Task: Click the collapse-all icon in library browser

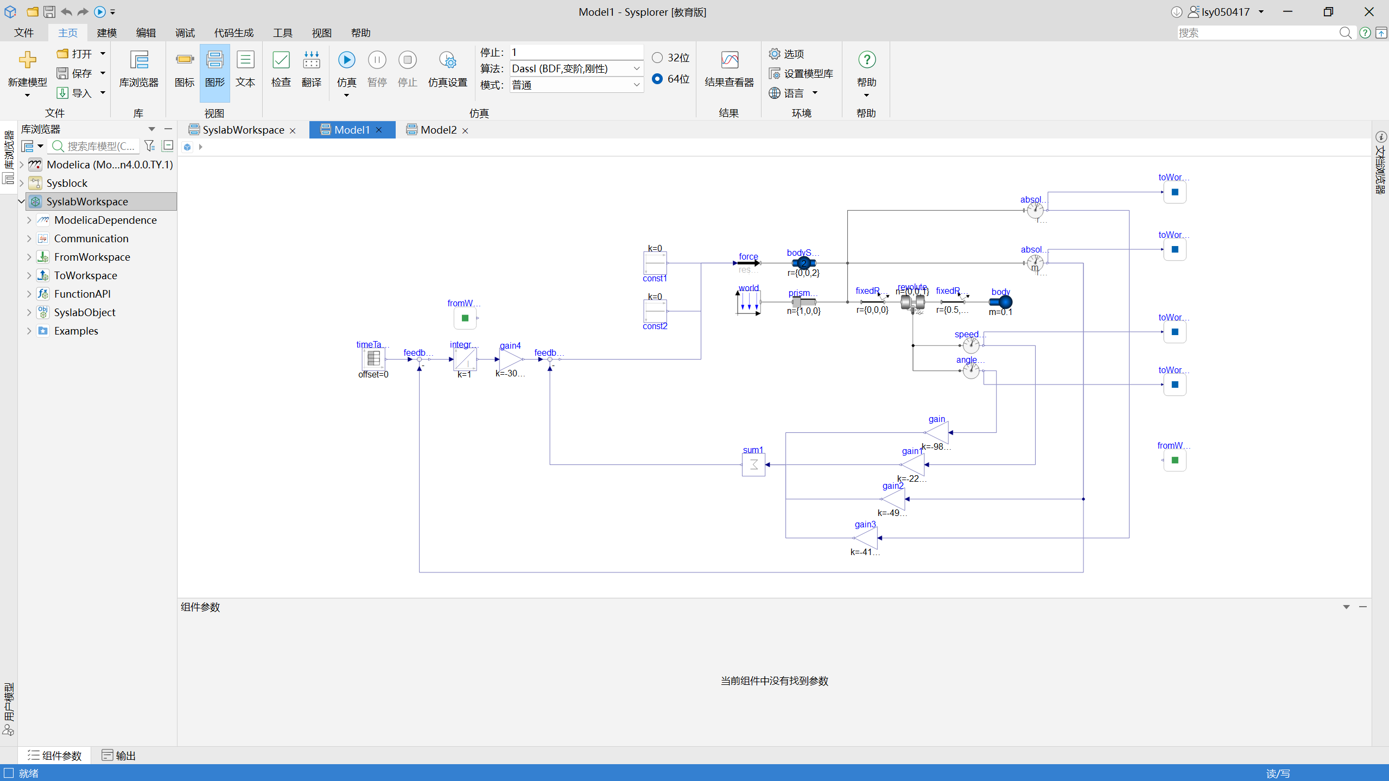Action: [168, 146]
